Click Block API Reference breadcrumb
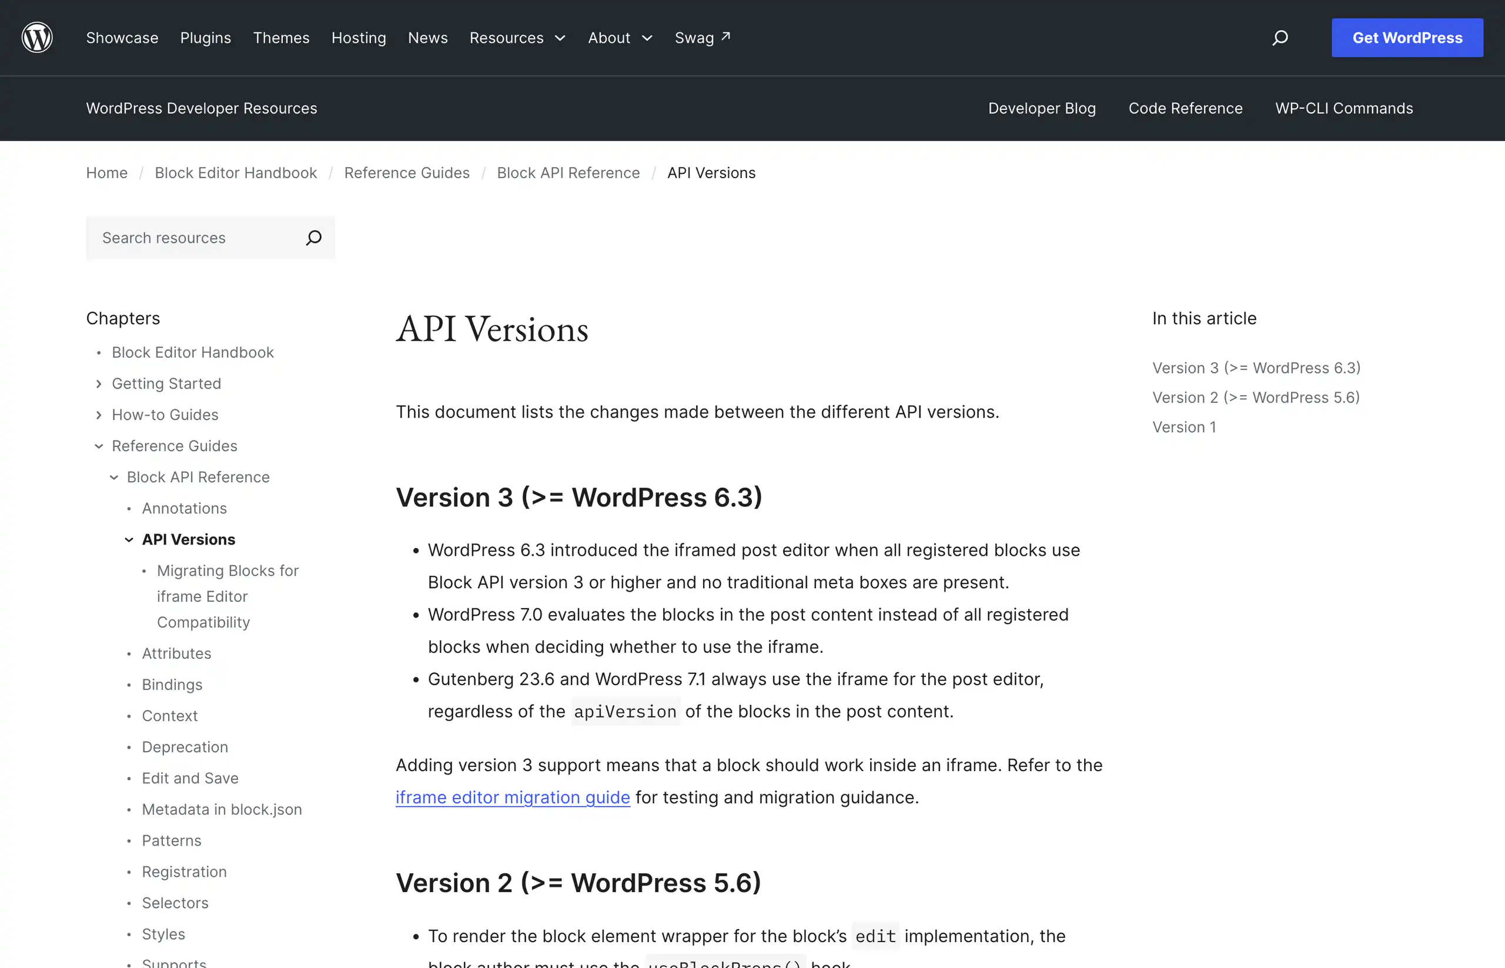Image resolution: width=1505 pixels, height=968 pixels. tap(568, 173)
